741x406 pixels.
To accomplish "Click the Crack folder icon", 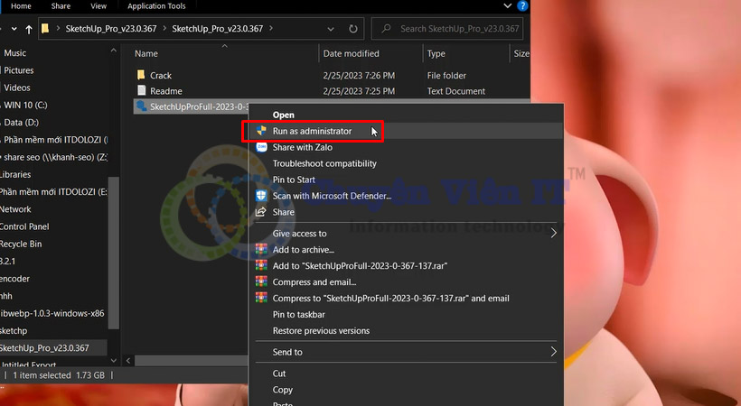I will click(141, 75).
